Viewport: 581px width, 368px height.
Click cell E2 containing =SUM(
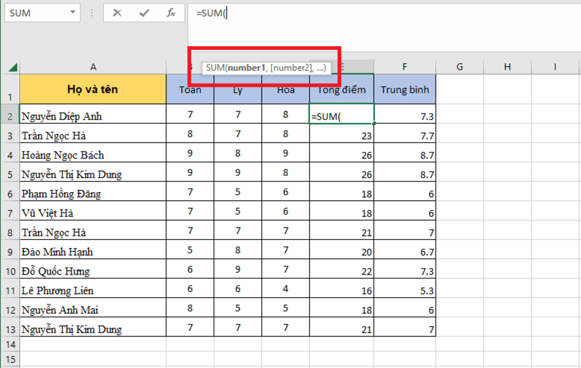[341, 114]
